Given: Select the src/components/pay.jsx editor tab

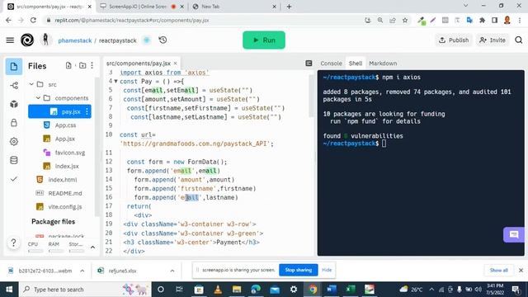Looking at the screenshot, I should point(139,64).
